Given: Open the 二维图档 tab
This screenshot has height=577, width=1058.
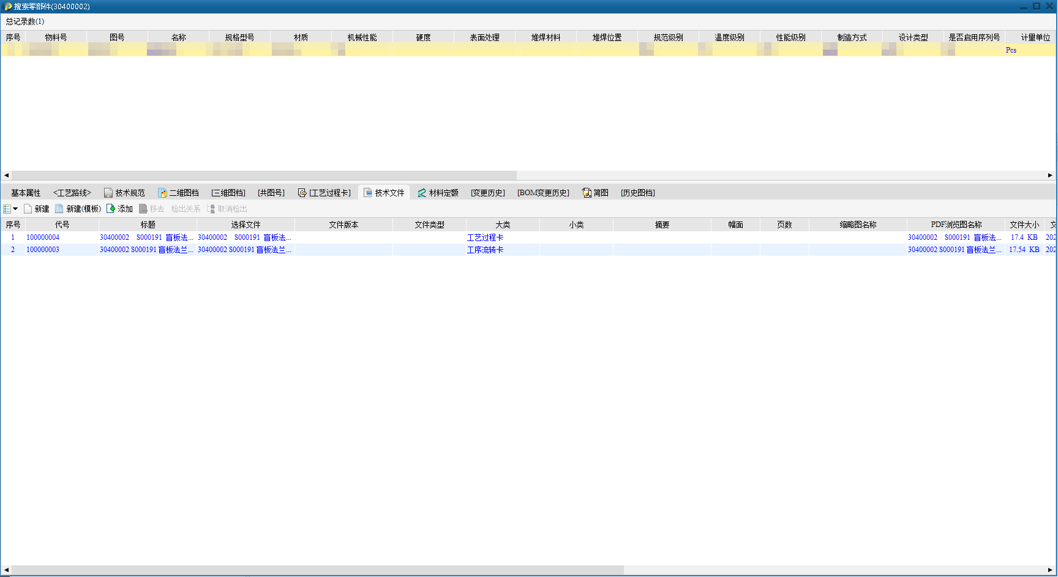Looking at the screenshot, I should pos(178,193).
